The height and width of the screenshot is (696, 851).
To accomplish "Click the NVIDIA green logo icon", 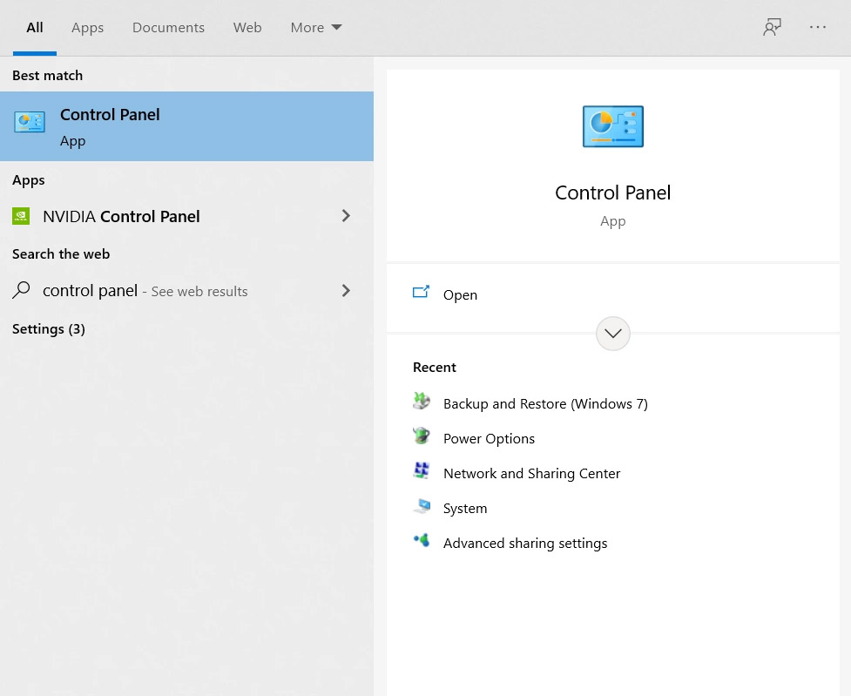I will [x=21, y=216].
